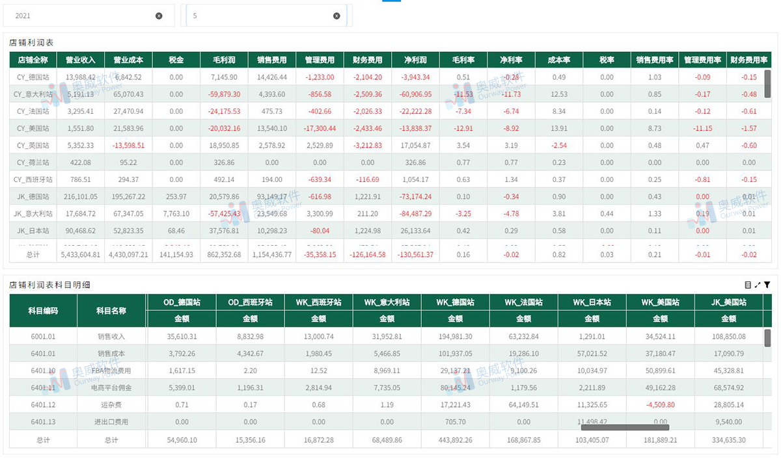
Task: Click the 总计 row of the detail table
Action: [44, 439]
